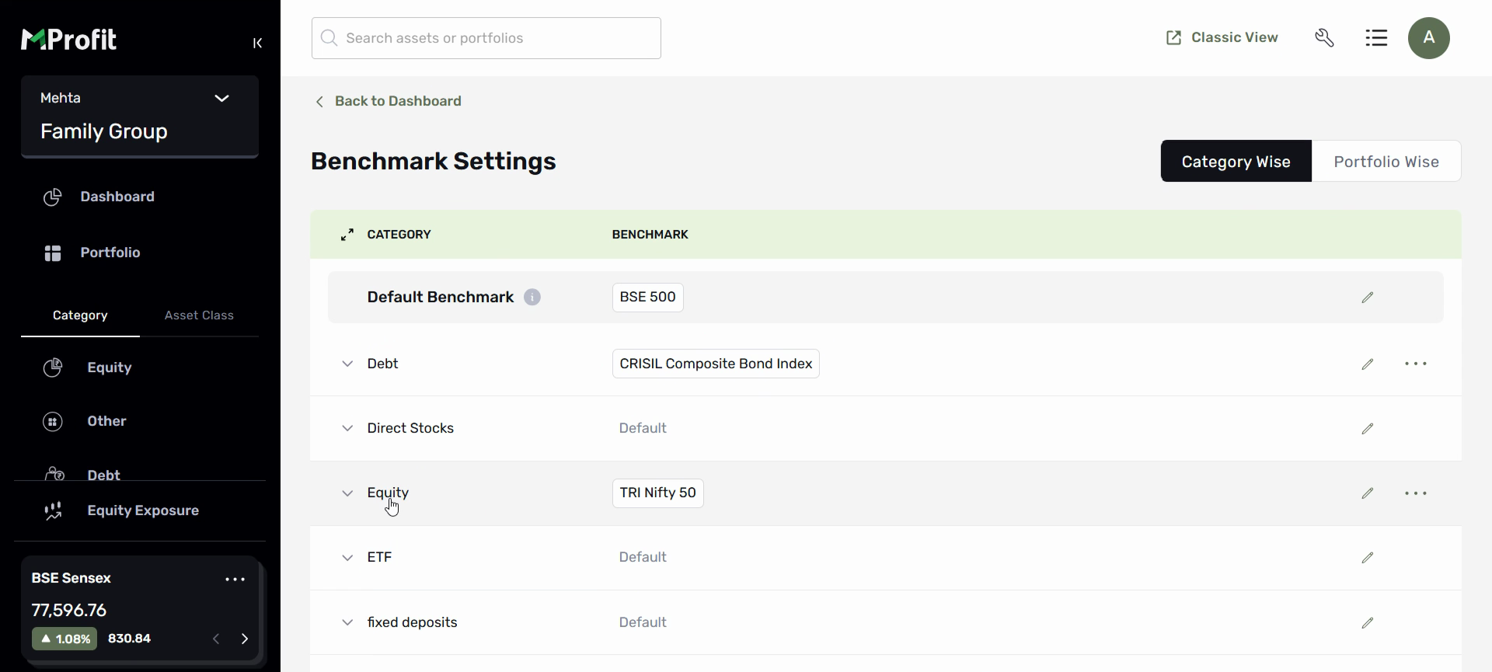
Task: Open more options for the Equity row
Action: pos(1415,493)
